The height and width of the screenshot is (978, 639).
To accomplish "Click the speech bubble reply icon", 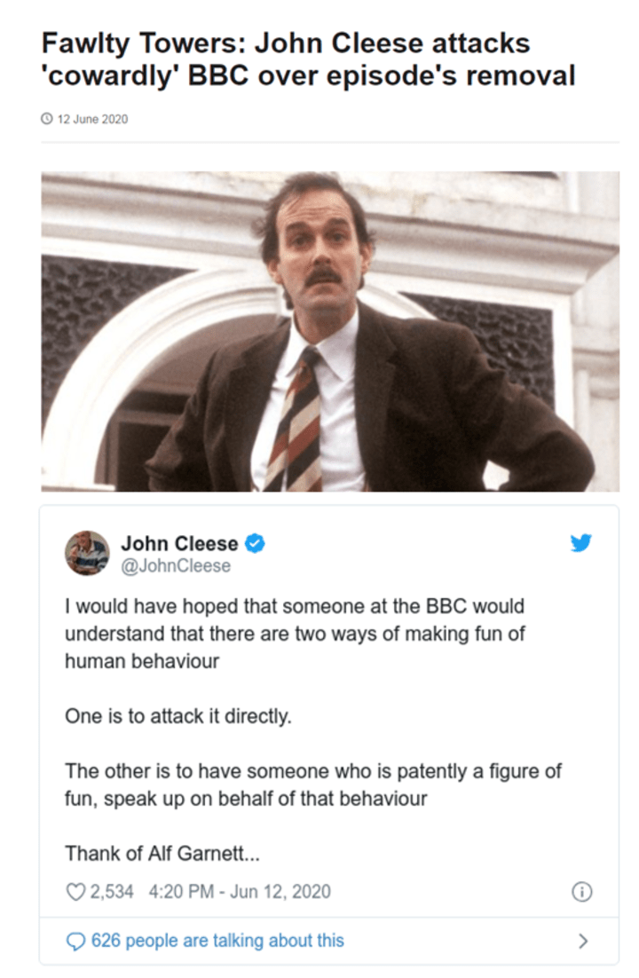I will click(75, 941).
